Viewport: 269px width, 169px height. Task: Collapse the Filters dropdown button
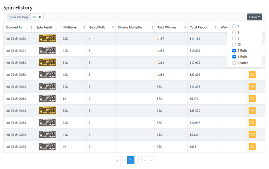pos(254,17)
